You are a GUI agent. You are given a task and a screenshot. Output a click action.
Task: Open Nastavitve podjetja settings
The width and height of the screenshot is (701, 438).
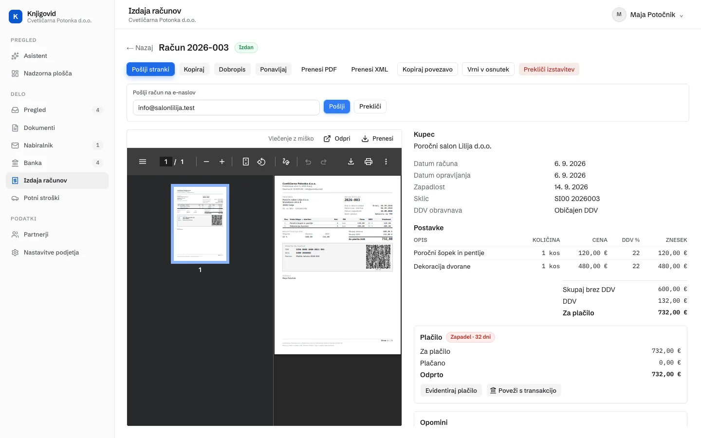pyautogui.click(x=57, y=253)
